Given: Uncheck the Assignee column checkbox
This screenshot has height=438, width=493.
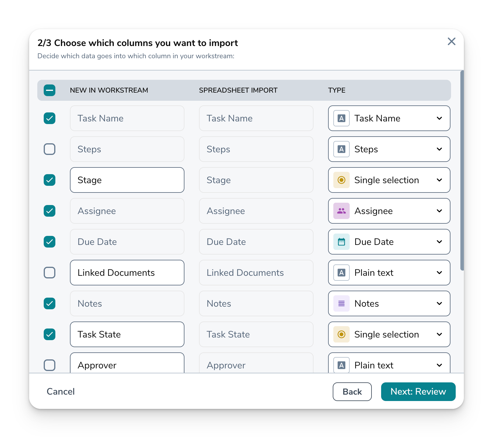Looking at the screenshot, I should pyautogui.click(x=50, y=211).
